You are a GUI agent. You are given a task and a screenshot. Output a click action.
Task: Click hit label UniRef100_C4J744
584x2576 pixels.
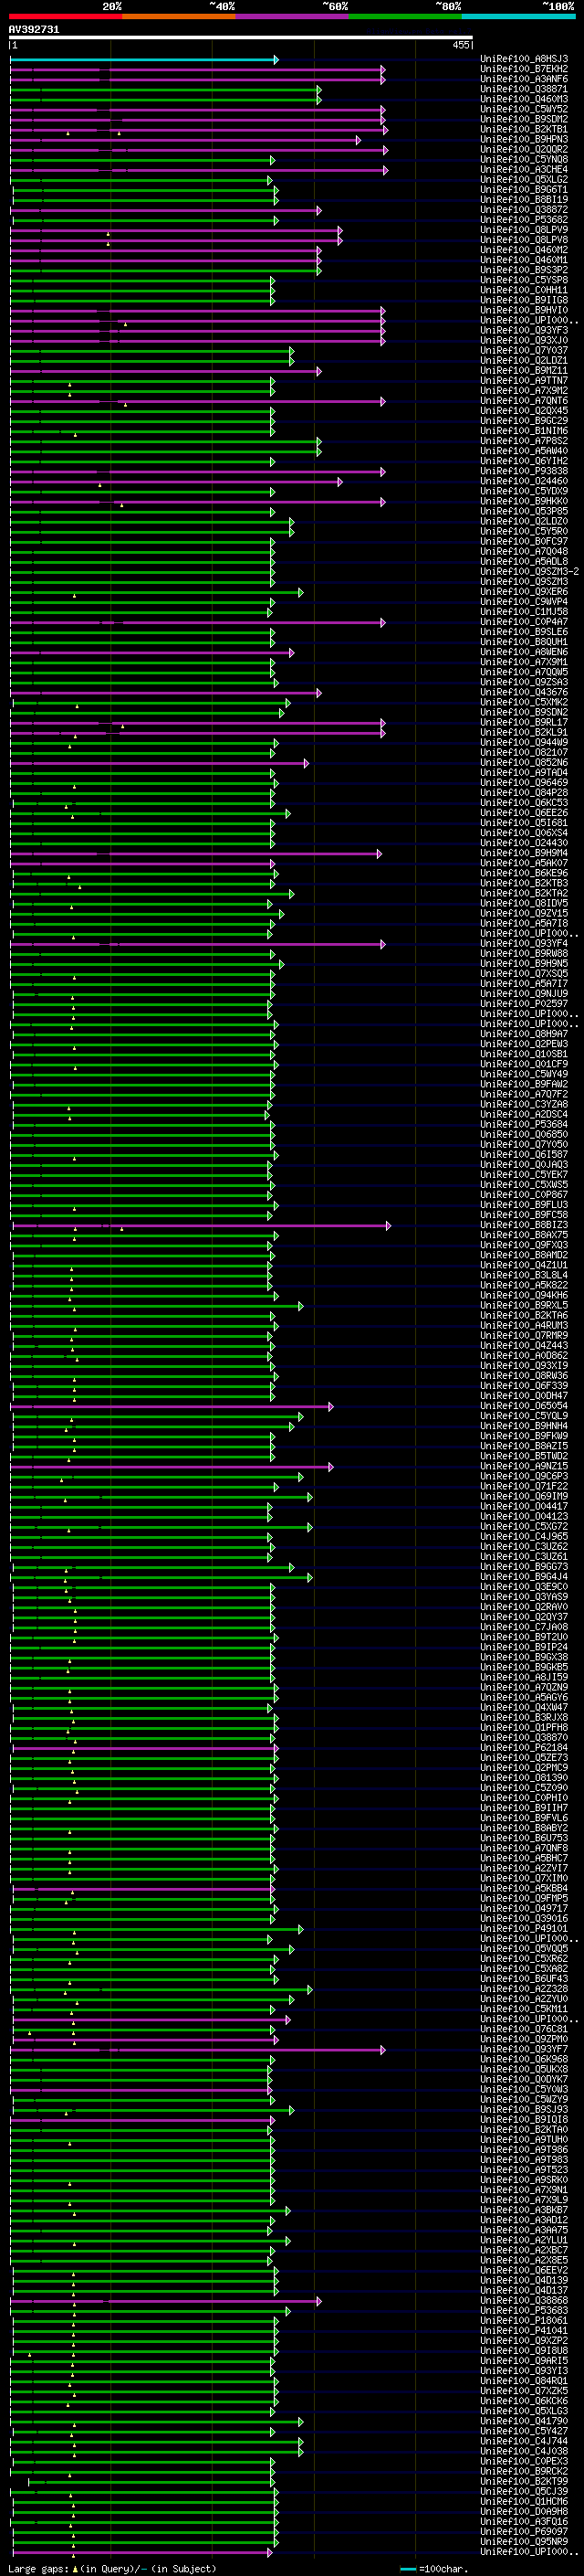tap(524, 2441)
